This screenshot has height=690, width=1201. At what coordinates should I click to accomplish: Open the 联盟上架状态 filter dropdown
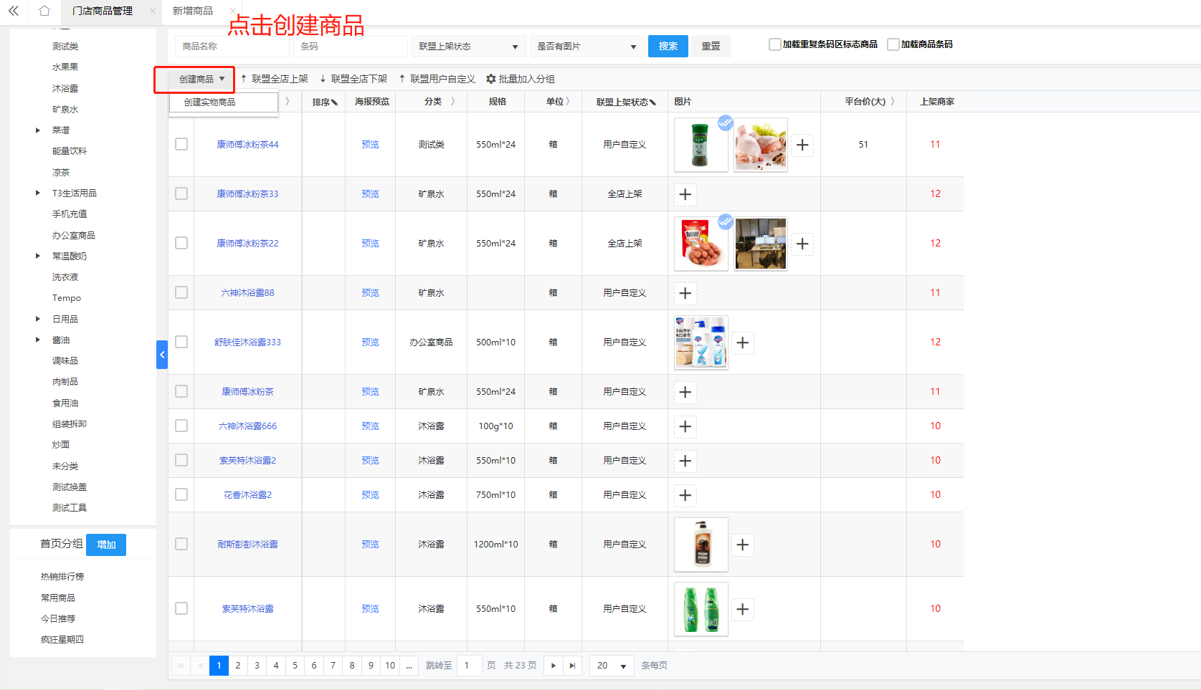468,47
